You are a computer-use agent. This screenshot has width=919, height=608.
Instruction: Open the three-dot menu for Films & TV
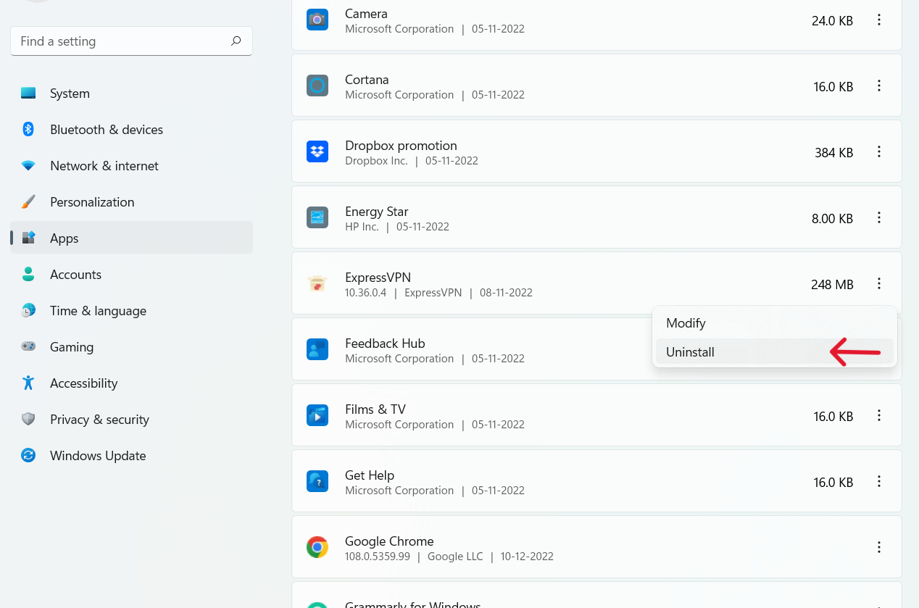879,416
